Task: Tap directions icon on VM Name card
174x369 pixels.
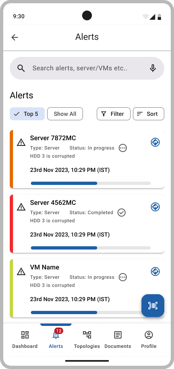Action: pyautogui.click(x=155, y=271)
